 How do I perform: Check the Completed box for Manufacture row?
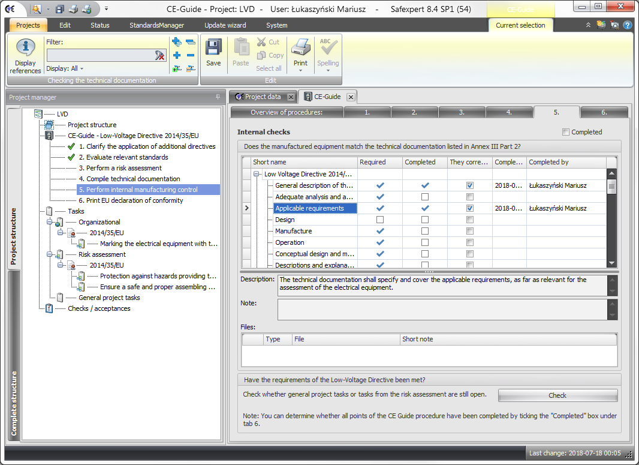424,231
